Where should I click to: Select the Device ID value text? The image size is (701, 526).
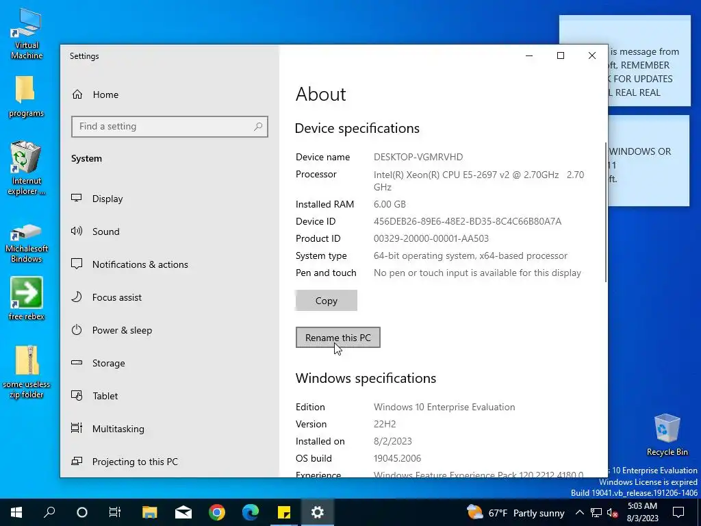467,221
